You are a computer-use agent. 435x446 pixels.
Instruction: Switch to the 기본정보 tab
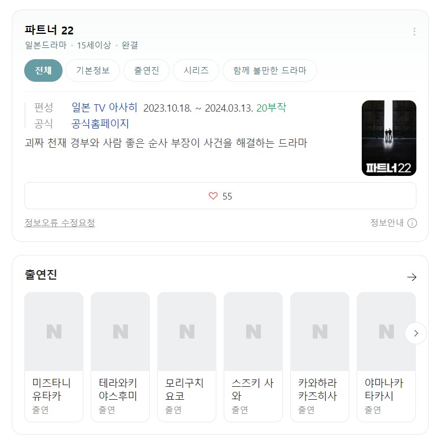(92, 70)
